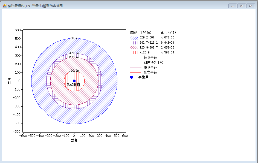Click the 282.7-329.2 purple grid swatch
The image size is (258, 163).
click(134, 43)
